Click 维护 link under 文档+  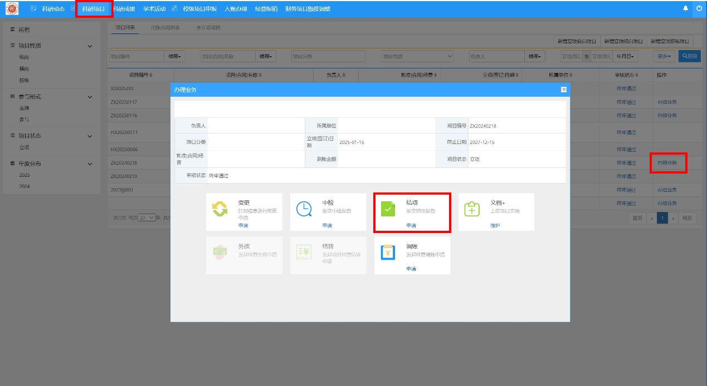pyautogui.click(x=495, y=225)
